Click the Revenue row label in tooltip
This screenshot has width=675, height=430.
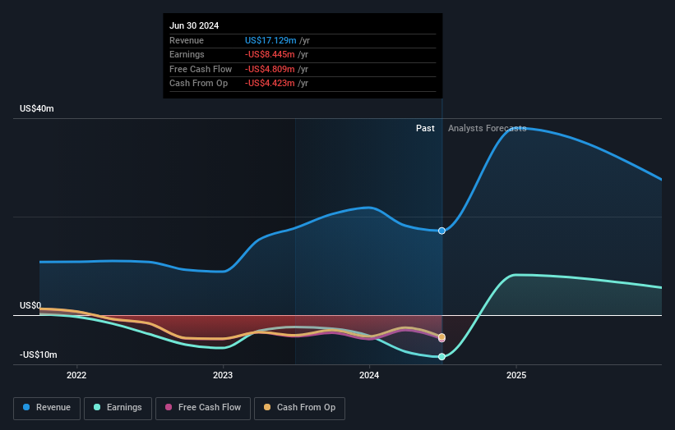[187, 40]
